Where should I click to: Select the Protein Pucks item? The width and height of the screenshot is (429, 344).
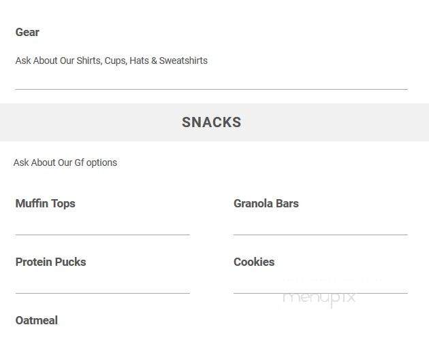(50, 262)
